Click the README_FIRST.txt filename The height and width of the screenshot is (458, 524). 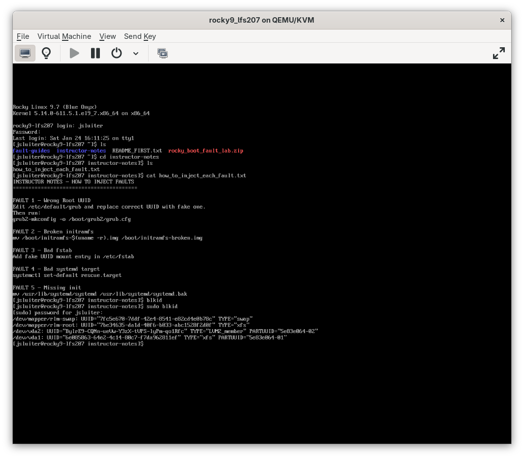(x=137, y=151)
